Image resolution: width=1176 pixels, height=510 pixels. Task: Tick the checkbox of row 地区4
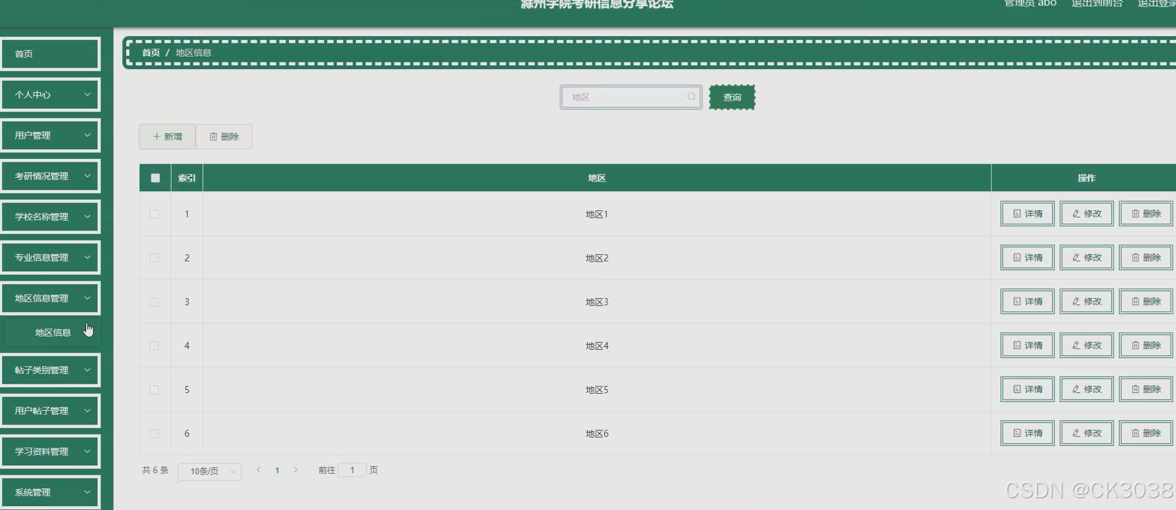pyautogui.click(x=154, y=346)
